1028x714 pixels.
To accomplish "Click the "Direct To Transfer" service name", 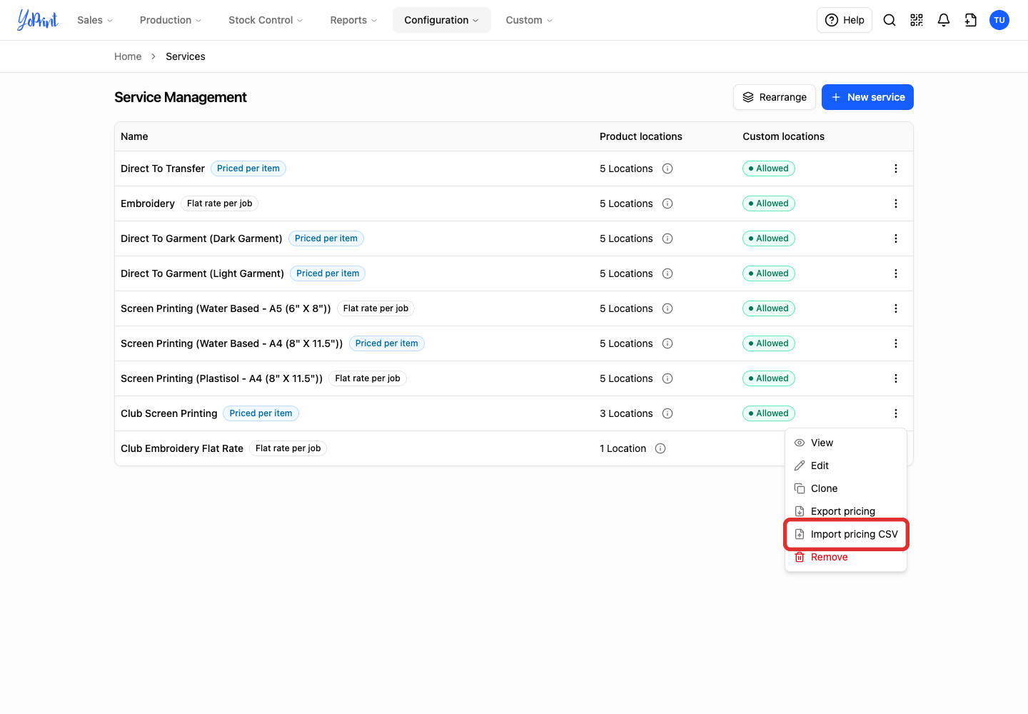I will click(163, 169).
